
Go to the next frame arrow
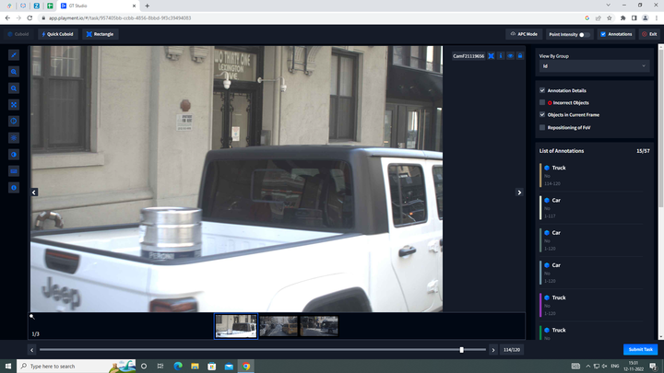tap(492, 350)
